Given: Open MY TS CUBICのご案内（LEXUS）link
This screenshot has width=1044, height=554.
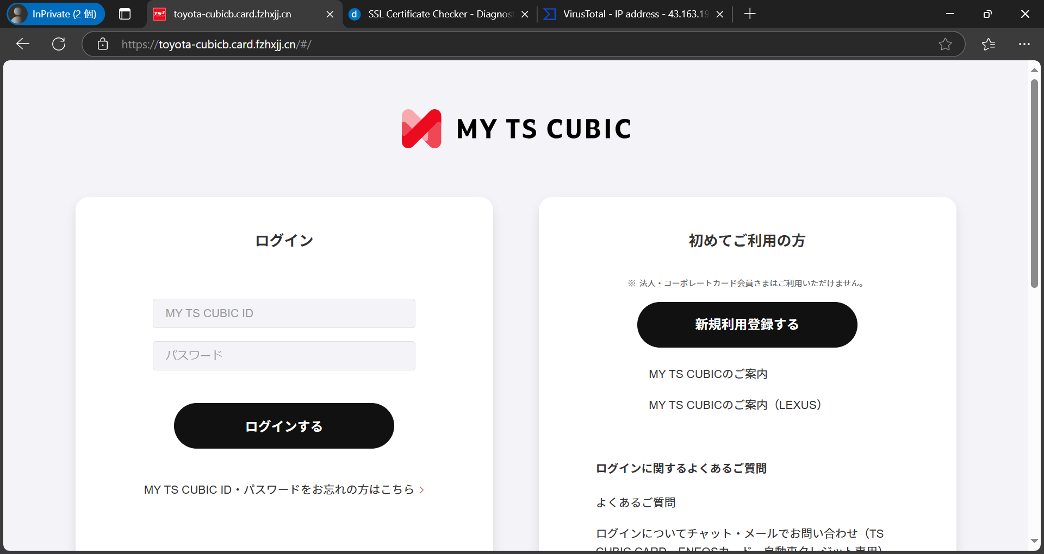Looking at the screenshot, I should coord(735,405).
